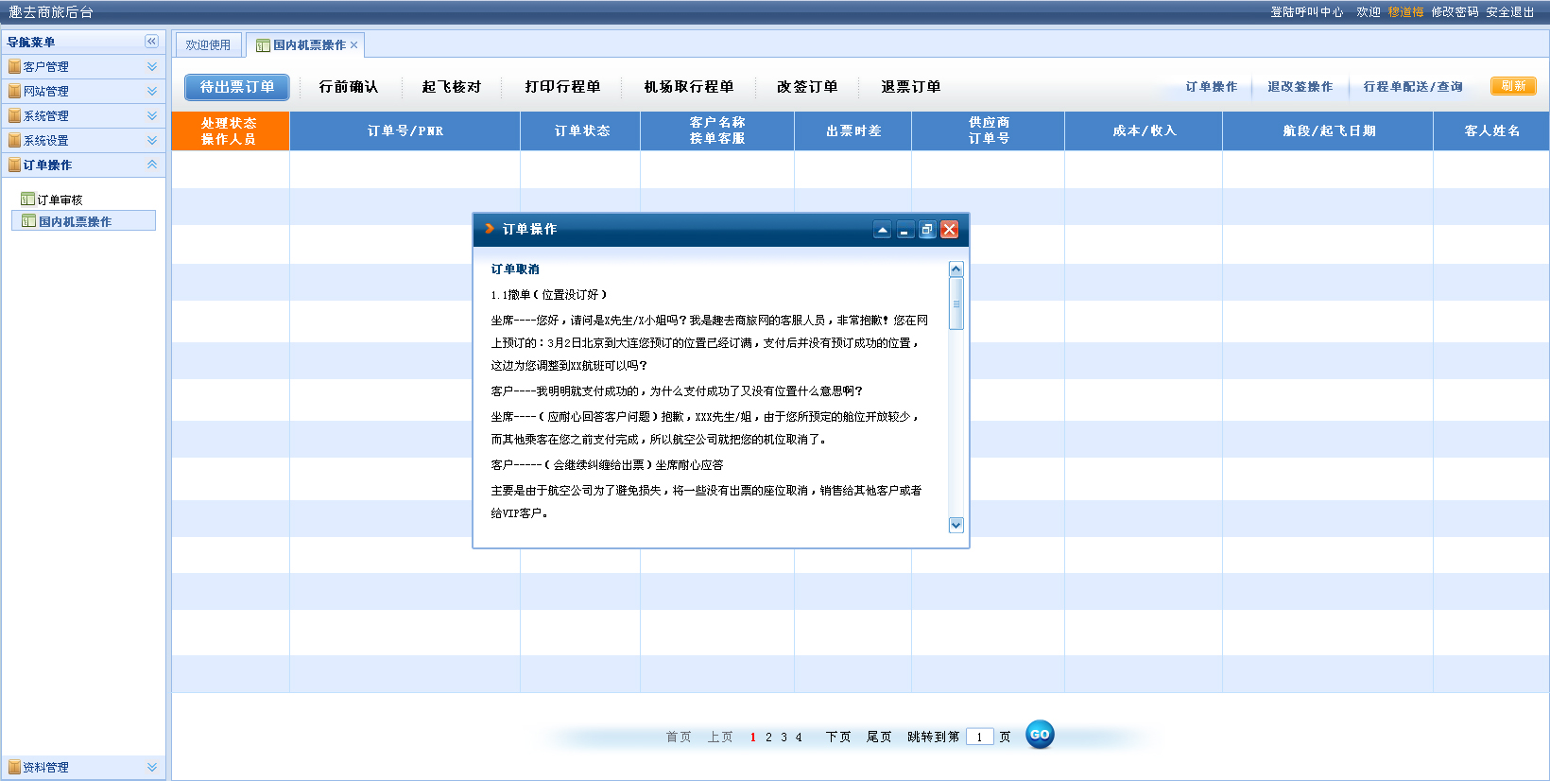The height and width of the screenshot is (781, 1550).
Task: Click 登陆呼叫中心 in the header
Action: pos(1307,12)
